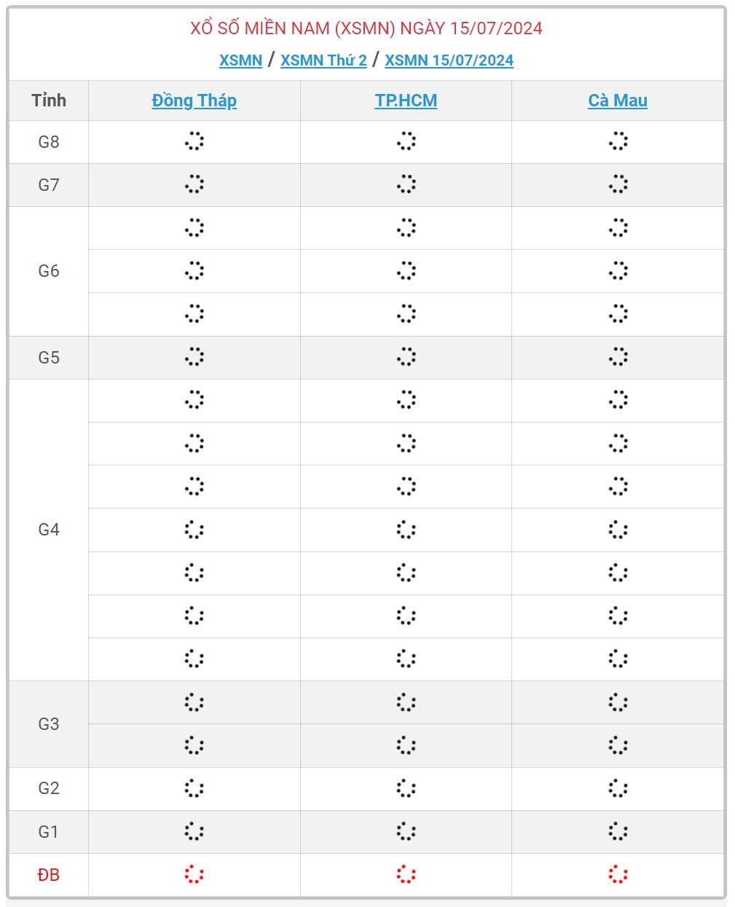Click the XSMN breadcrumb link
The width and height of the screenshot is (735, 907).
pos(240,60)
